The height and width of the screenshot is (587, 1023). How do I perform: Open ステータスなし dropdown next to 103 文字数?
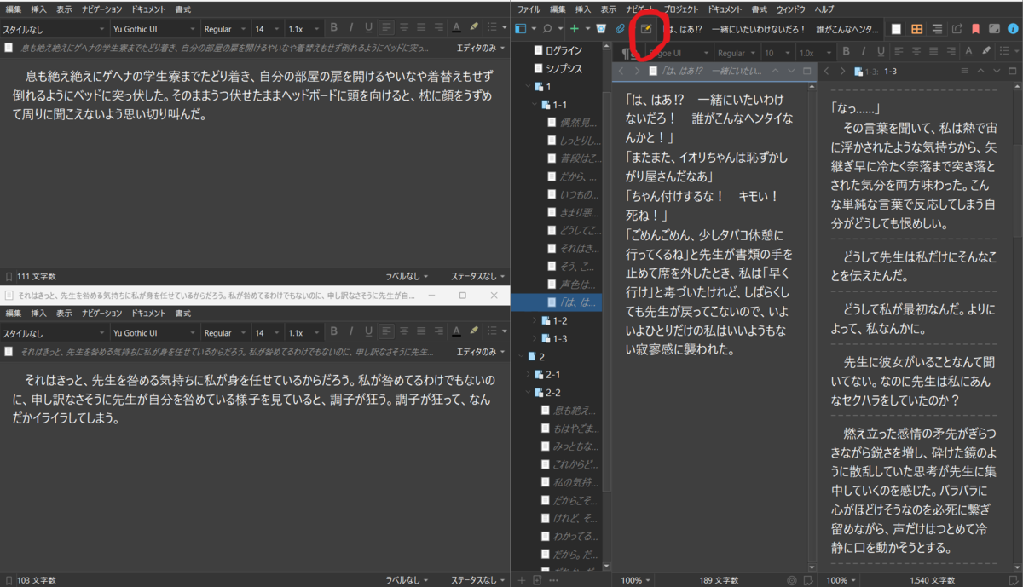tap(477, 579)
